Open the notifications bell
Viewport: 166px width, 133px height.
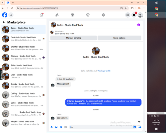click(x=134, y=15)
